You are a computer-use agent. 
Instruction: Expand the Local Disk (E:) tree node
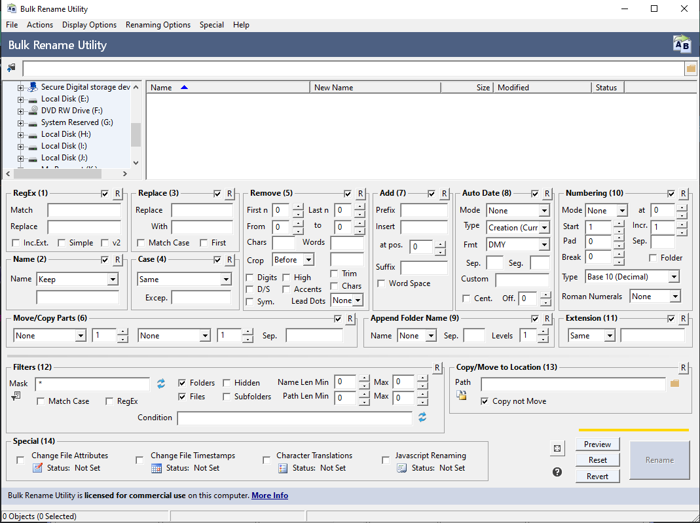(x=20, y=99)
